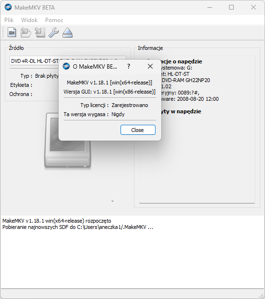265x299 pixels.
Task: Click the Open disc folder toolbar icon
Action: click(26, 33)
